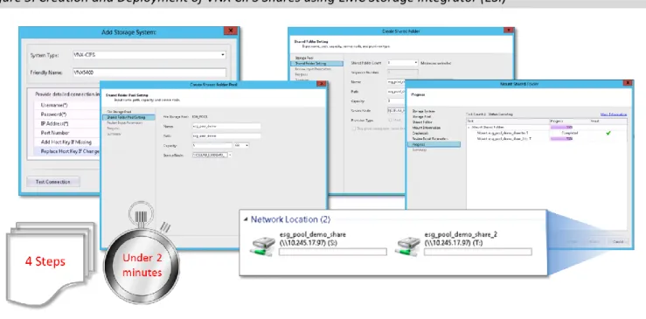Open the System Type dropdown in Add Storage System
The width and height of the screenshot is (646, 319).
click(x=223, y=55)
